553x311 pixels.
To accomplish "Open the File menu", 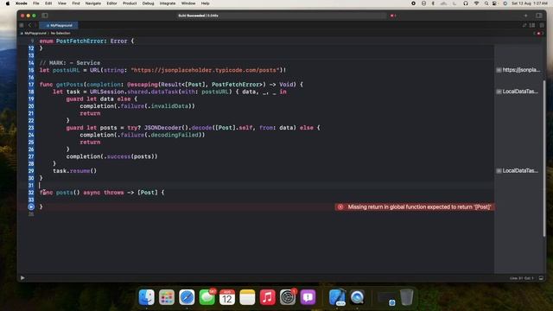I will click(36, 3).
